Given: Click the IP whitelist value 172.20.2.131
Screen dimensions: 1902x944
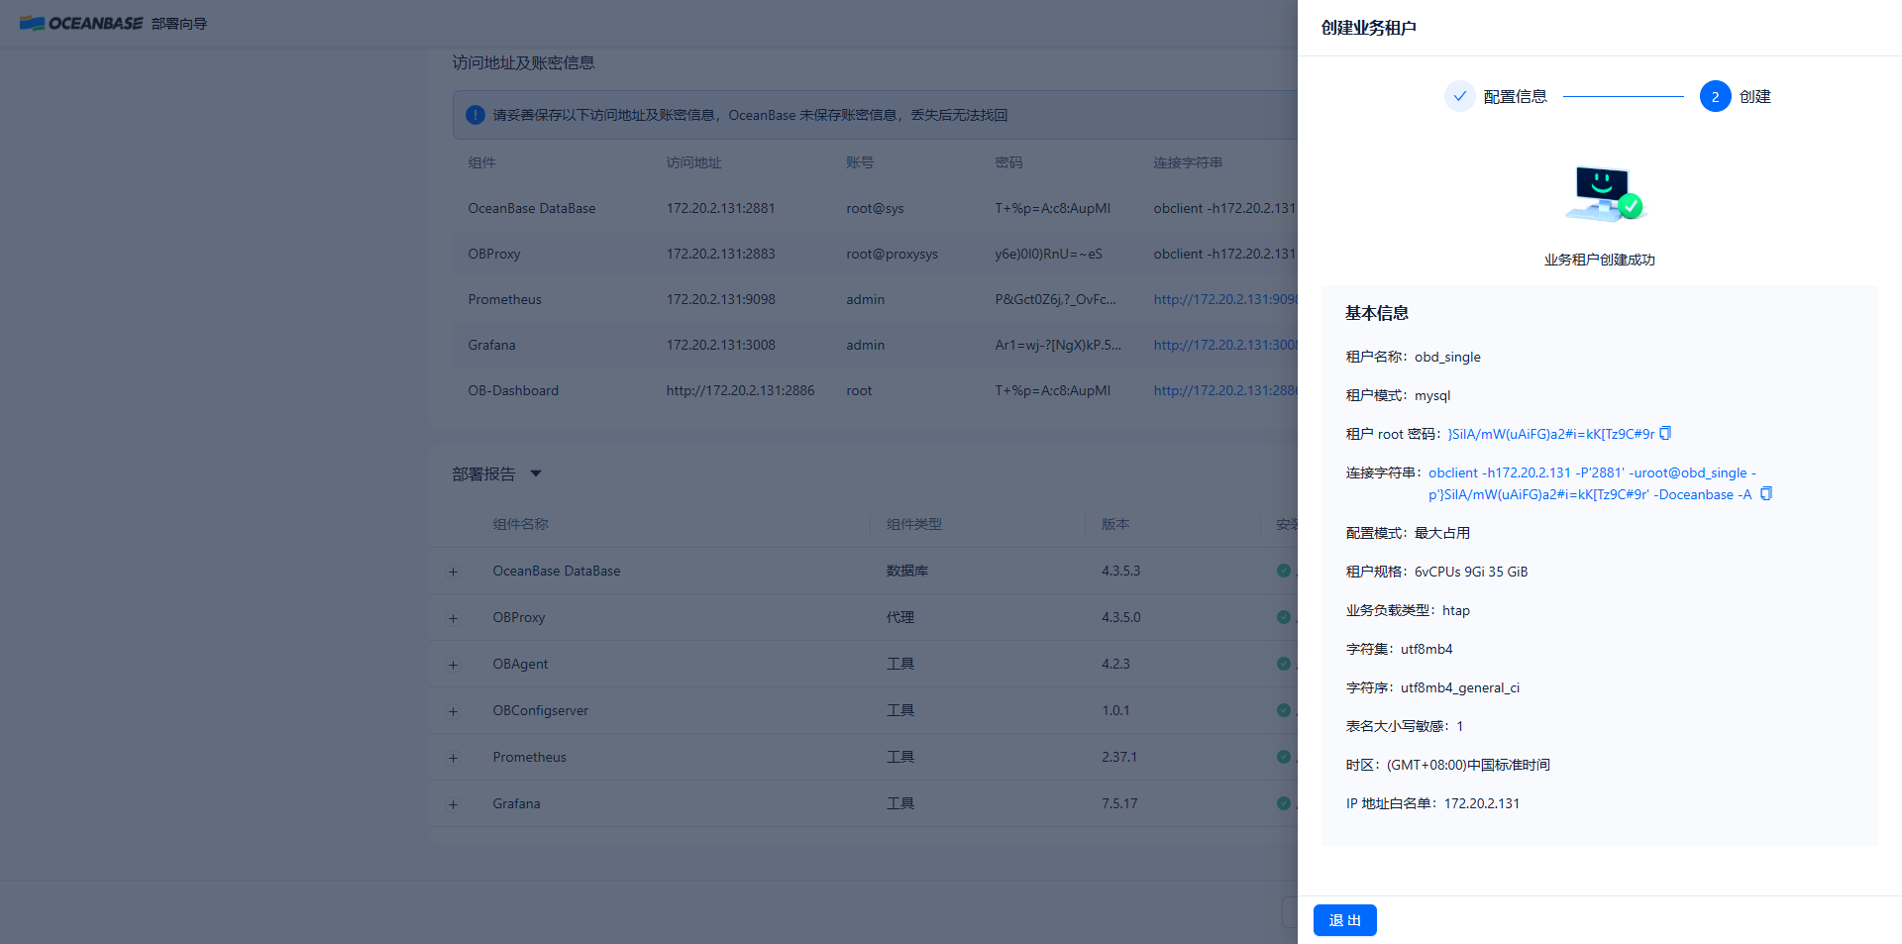Looking at the screenshot, I should click(x=1481, y=803).
